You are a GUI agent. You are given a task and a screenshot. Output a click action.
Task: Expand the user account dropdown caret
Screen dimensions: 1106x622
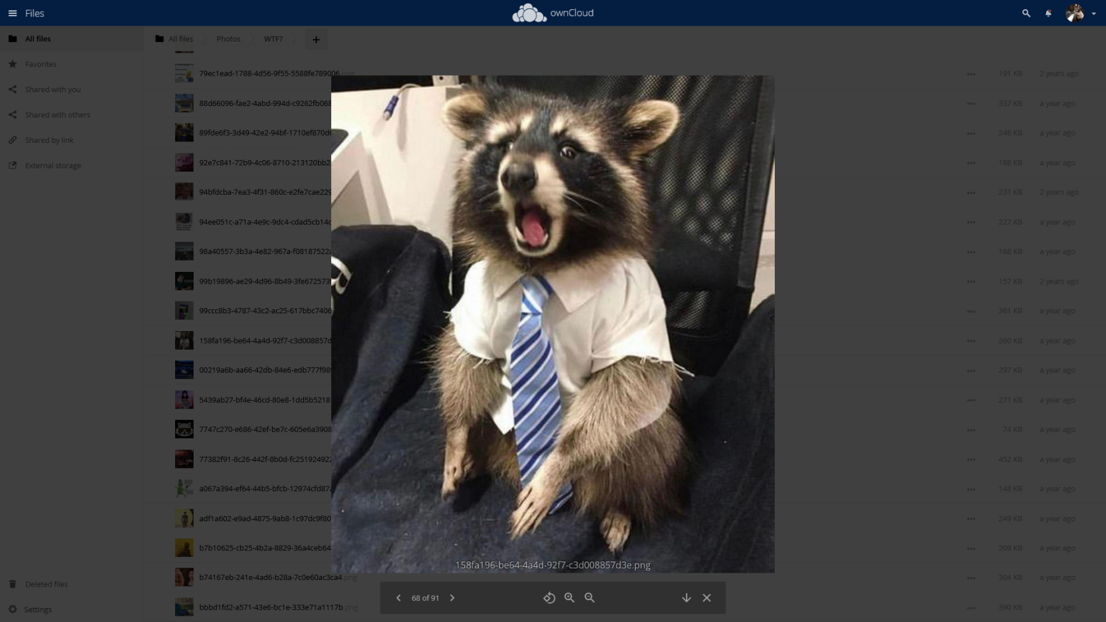(1094, 14)
